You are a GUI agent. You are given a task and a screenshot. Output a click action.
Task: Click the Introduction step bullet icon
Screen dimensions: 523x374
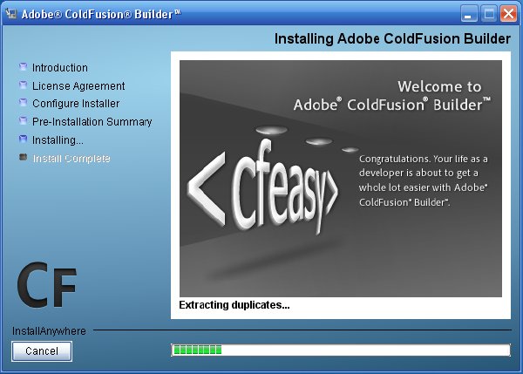tap(23, 67)
